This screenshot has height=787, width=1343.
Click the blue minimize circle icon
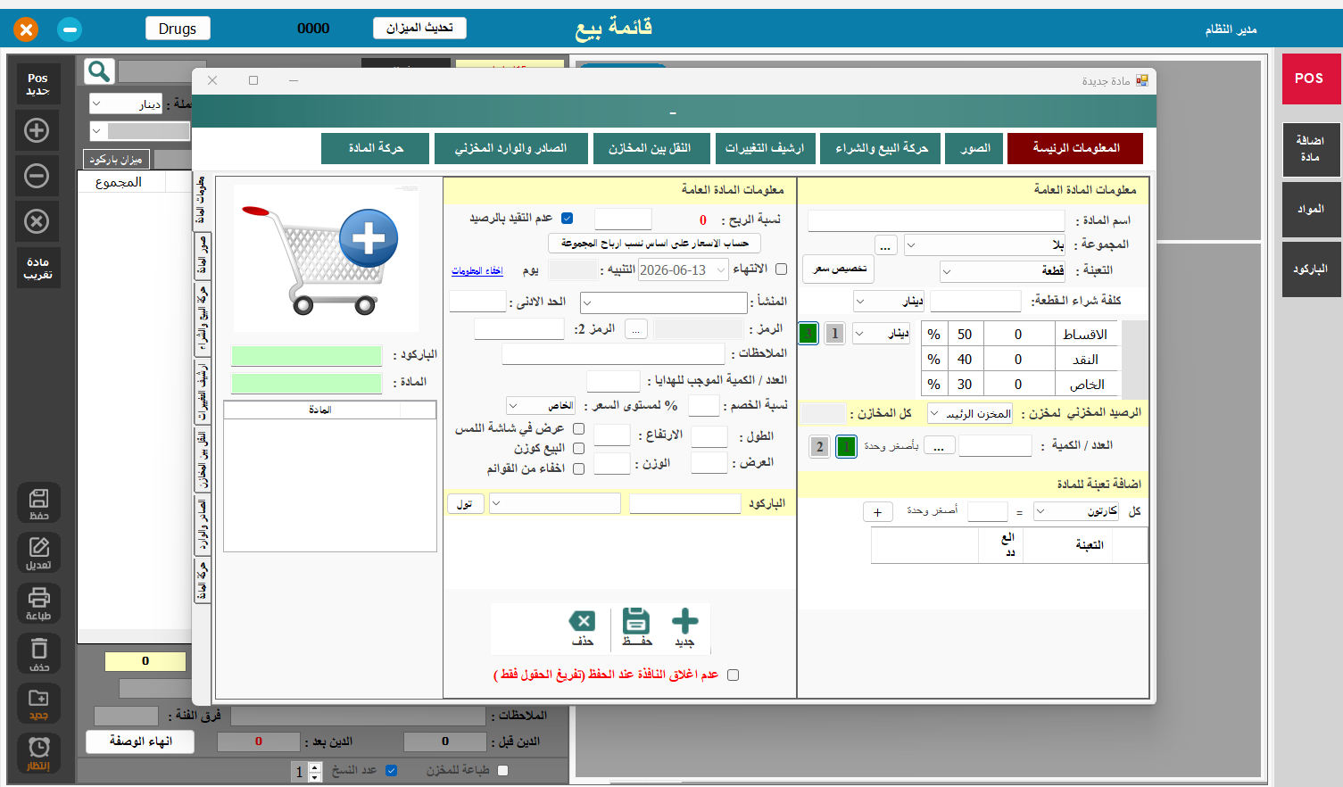click(x=70, y=29)
